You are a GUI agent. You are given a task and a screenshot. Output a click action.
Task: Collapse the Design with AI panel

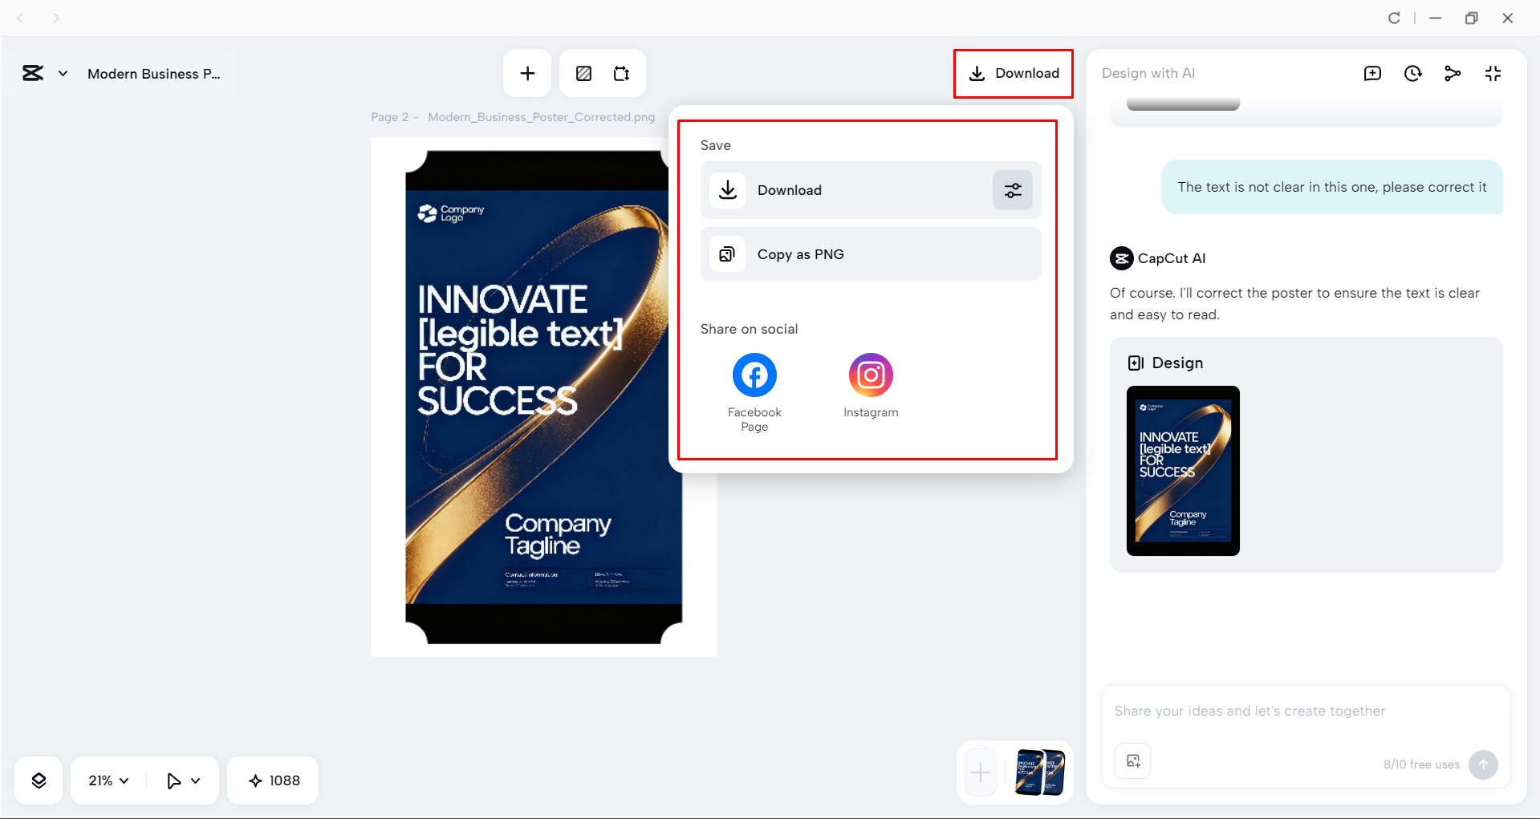point(1493,74)
